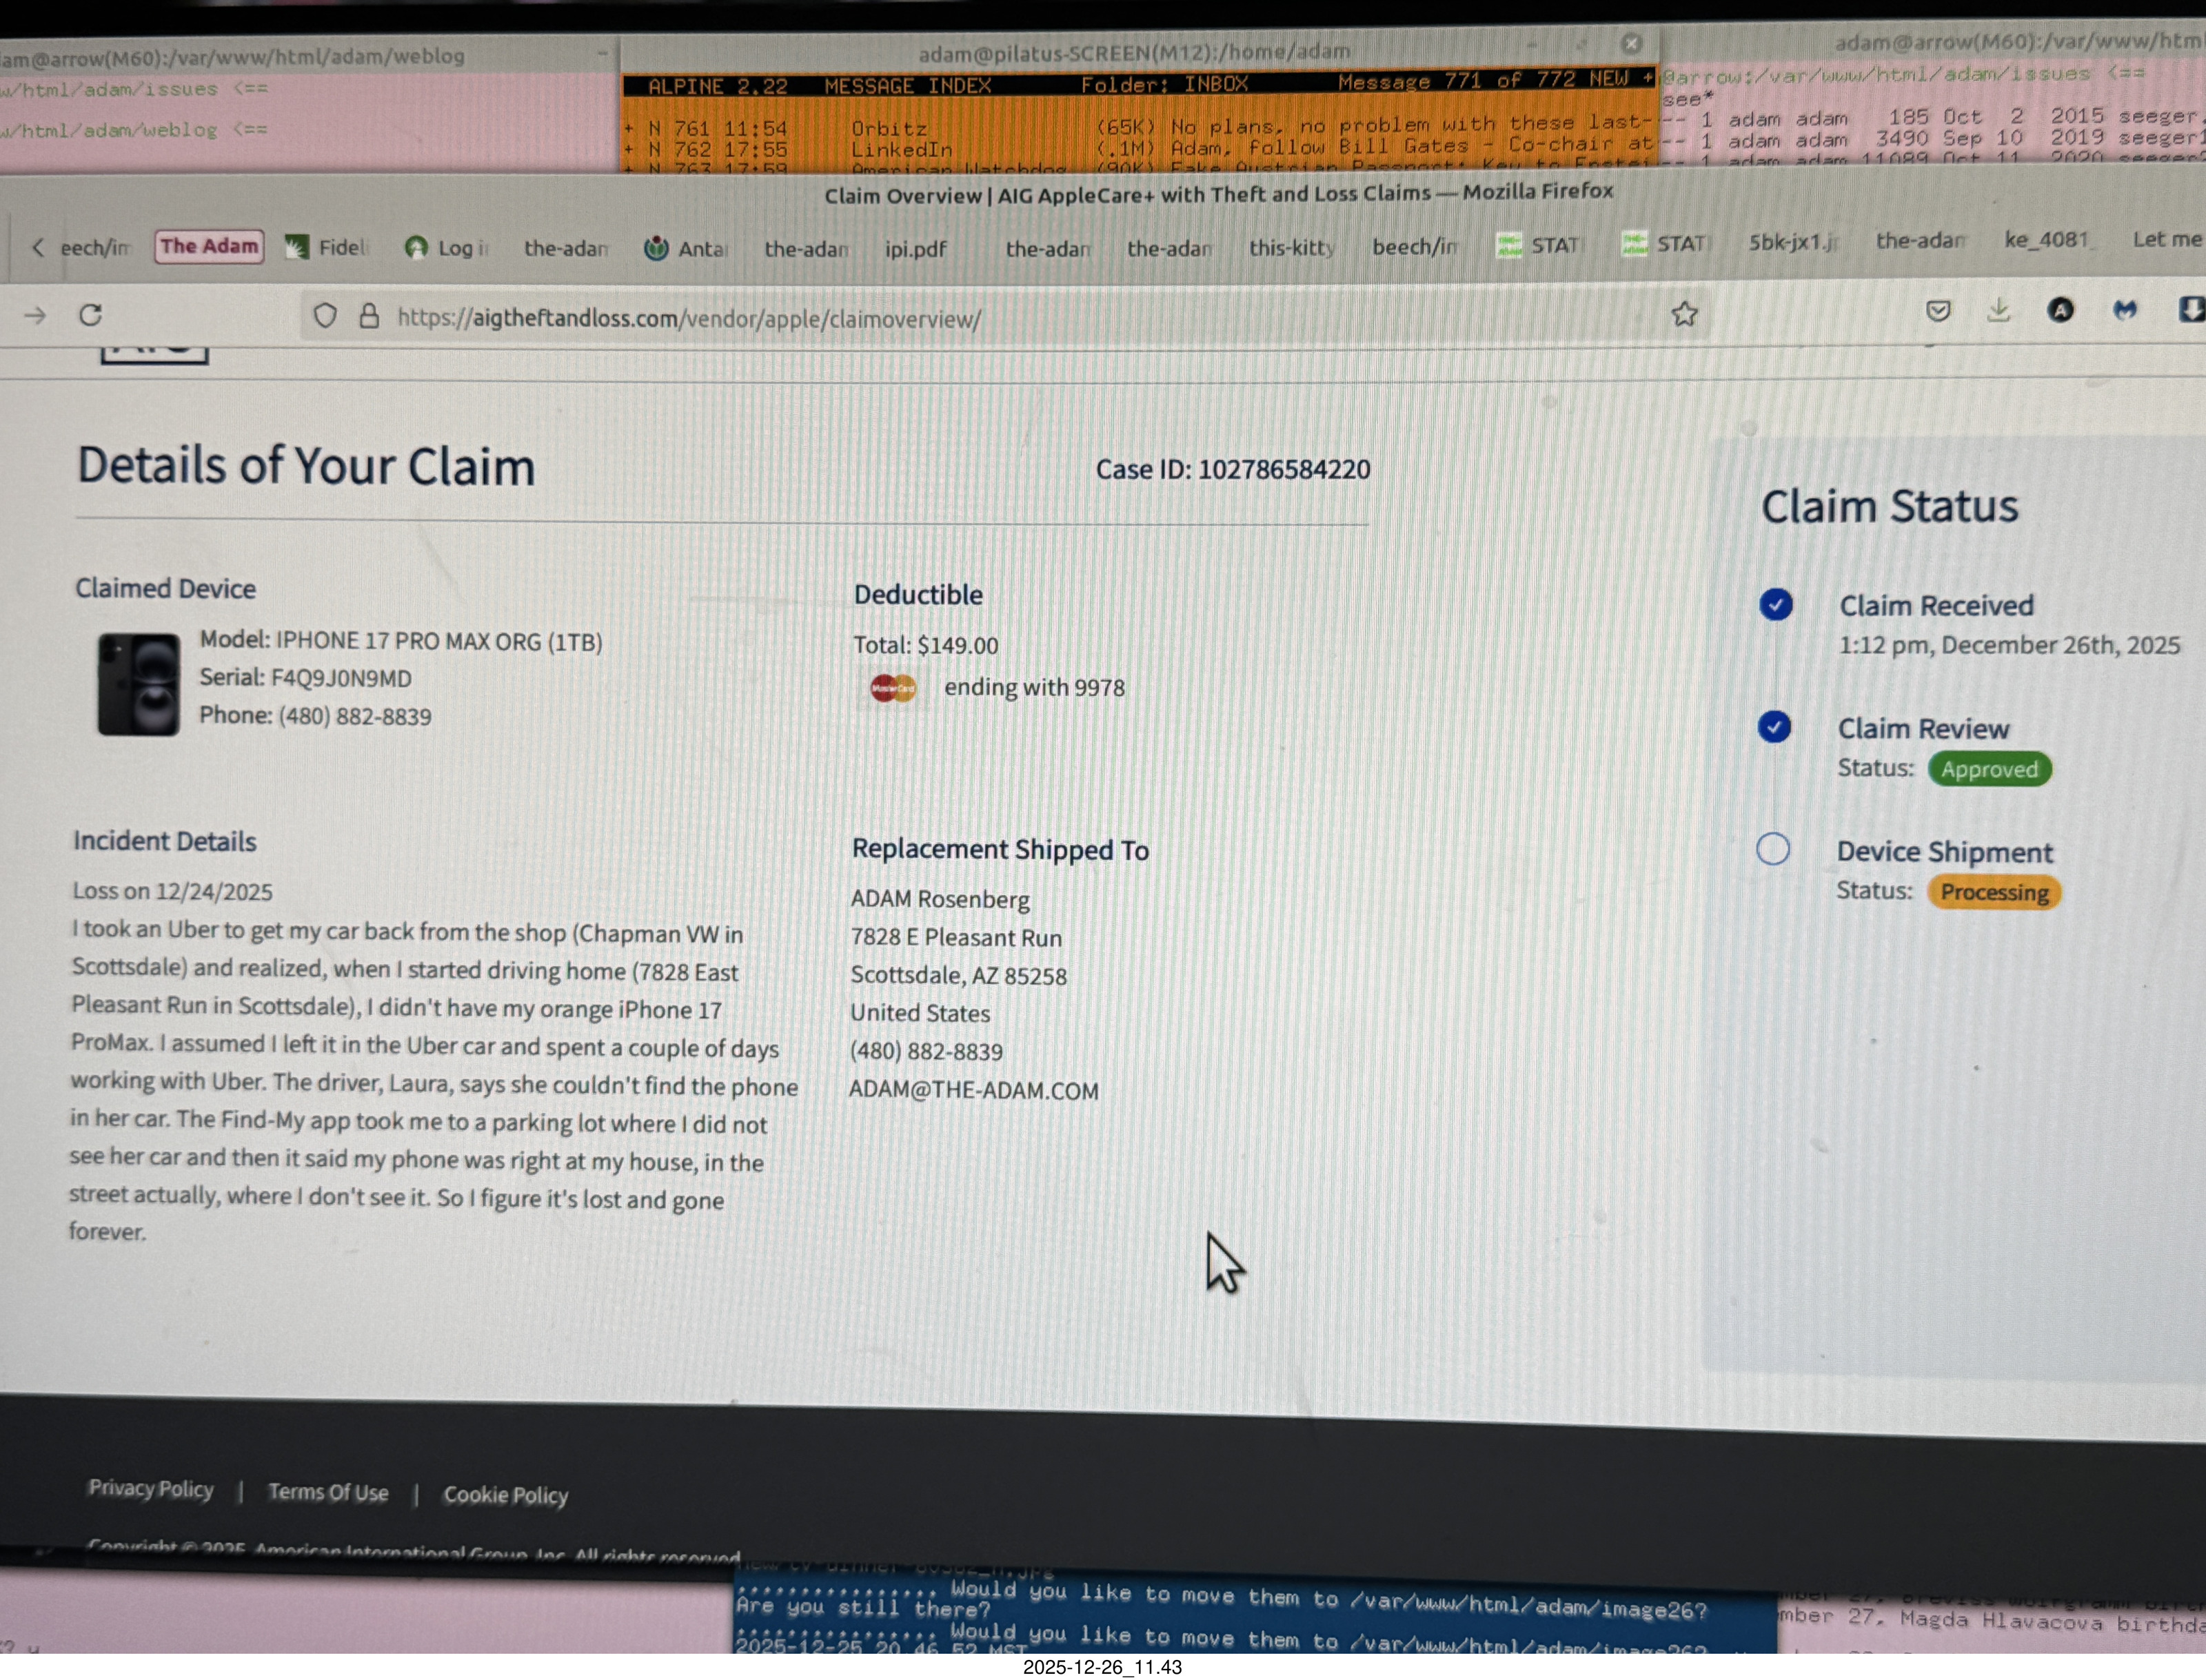Open the Terms Of Use footer link
Viewport: 2206px width, 1680px height.
pyautogui.click(x=328, y=1492)
